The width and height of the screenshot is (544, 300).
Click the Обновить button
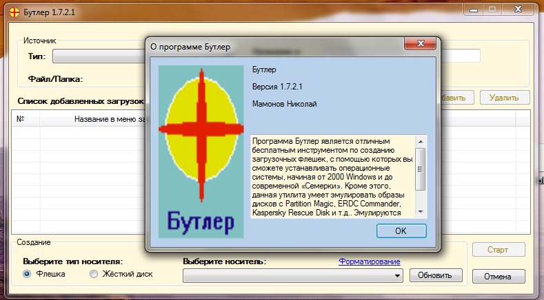[x=436, y=275]
